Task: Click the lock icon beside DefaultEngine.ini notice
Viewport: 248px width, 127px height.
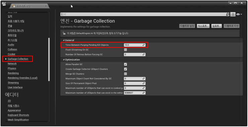Action: (x=64, y=33)
